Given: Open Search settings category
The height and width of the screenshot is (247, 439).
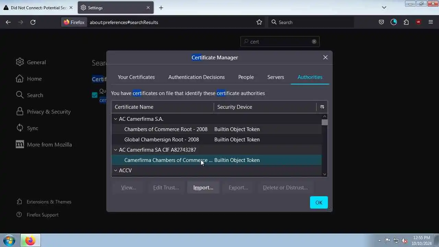Looking at the screenshot, I should coord(29,95).
